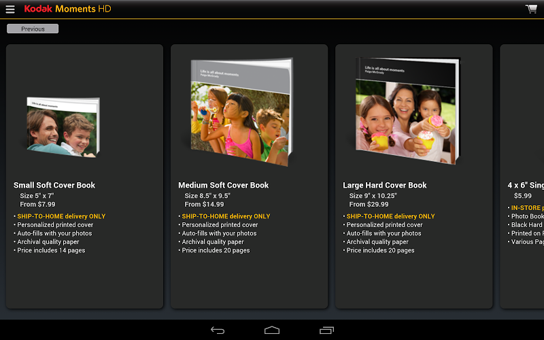The height and width of the screenshot is (340, 544).
Task: Select the Large Hard Cover Book thumbnail
Action: click(408, 111)
